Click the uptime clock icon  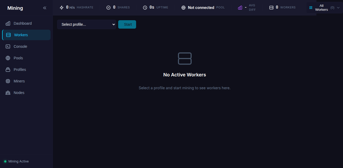(x=145, y=8)
